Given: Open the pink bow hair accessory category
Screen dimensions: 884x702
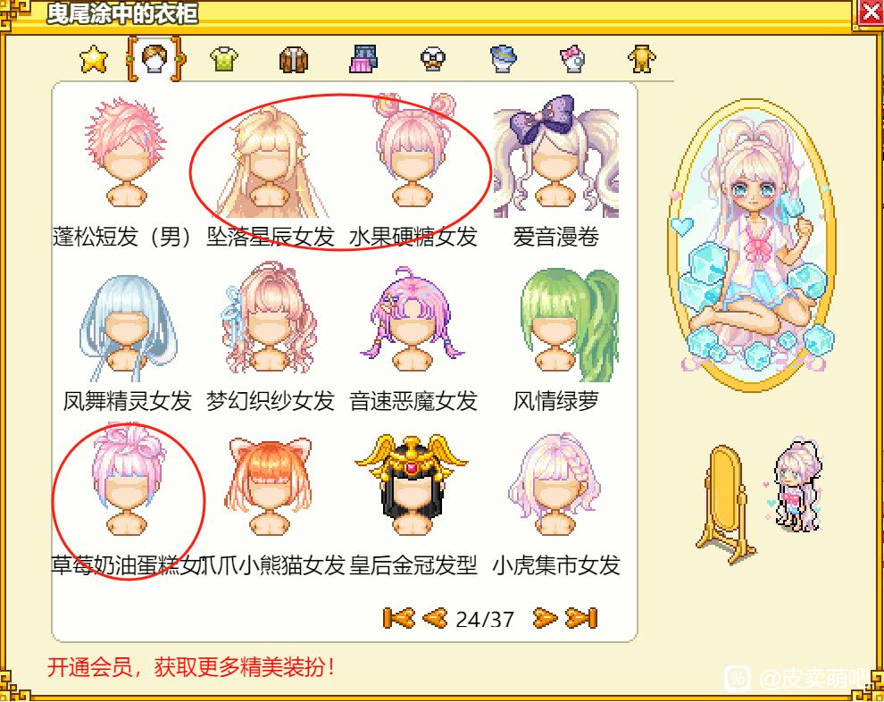Looking at the screenshot, I should coord(572,59).
